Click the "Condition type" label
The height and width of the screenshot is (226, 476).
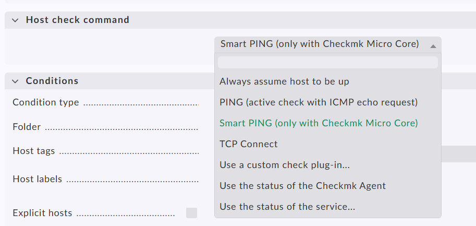[x=46, y=102]
